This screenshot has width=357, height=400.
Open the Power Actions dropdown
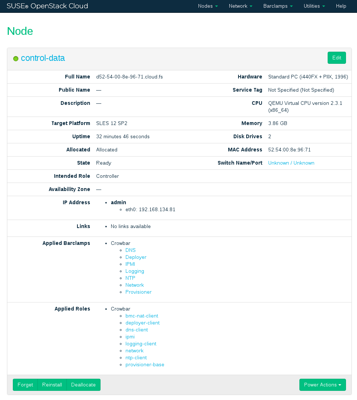(323, 385)
